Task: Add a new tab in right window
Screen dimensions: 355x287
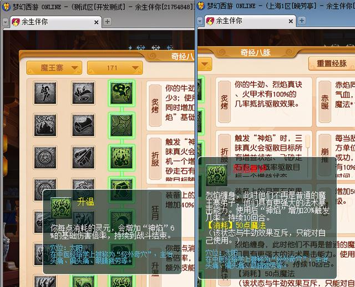Action: tap(302, 21)
